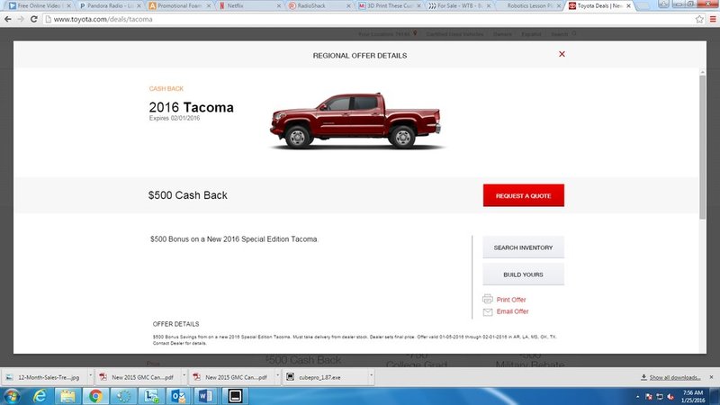Switch to the Robotics Lesson tab
Screen dimensions: 720x405
(529, 6)
